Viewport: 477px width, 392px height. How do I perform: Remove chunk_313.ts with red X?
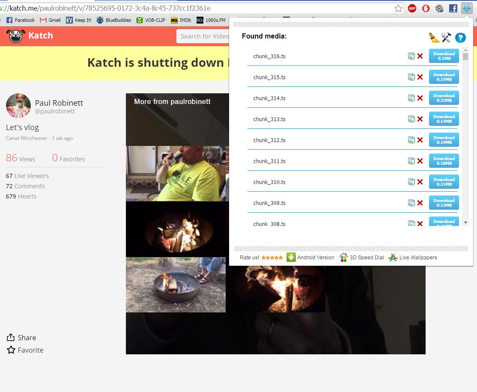[x=420, y=119]
